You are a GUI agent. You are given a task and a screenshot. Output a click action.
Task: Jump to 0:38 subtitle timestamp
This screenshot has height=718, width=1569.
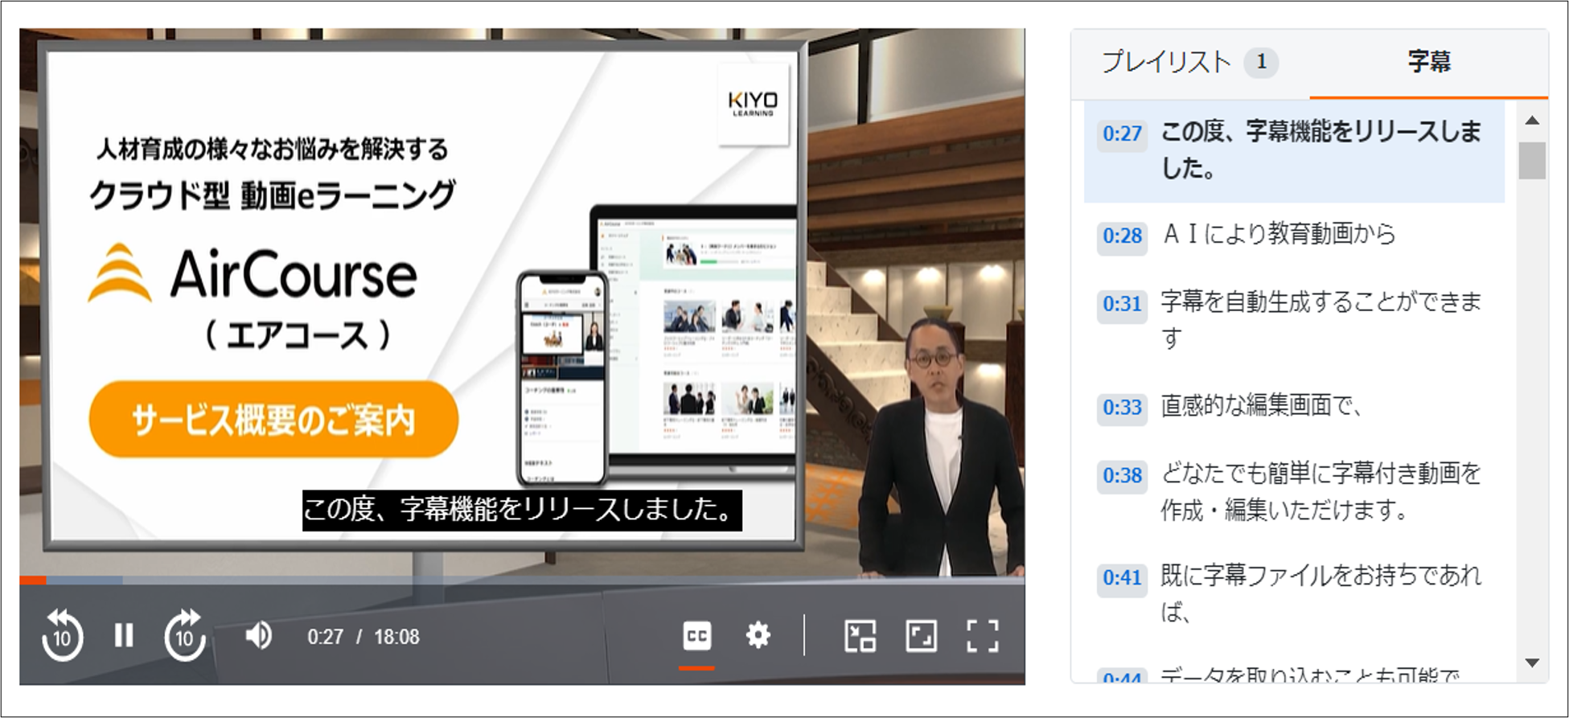coord(1122,475)
